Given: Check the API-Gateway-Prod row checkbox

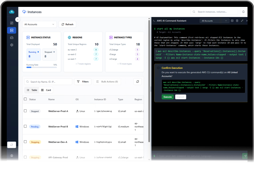Looking at the screenshot, I should click(25, 157).
